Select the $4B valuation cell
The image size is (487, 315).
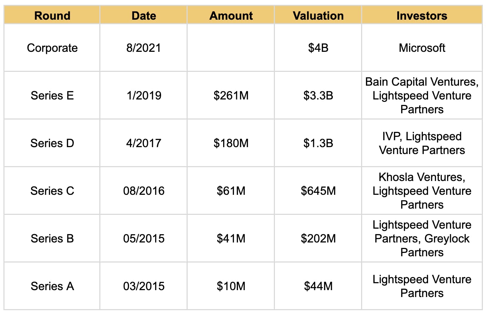click(318, 48)
